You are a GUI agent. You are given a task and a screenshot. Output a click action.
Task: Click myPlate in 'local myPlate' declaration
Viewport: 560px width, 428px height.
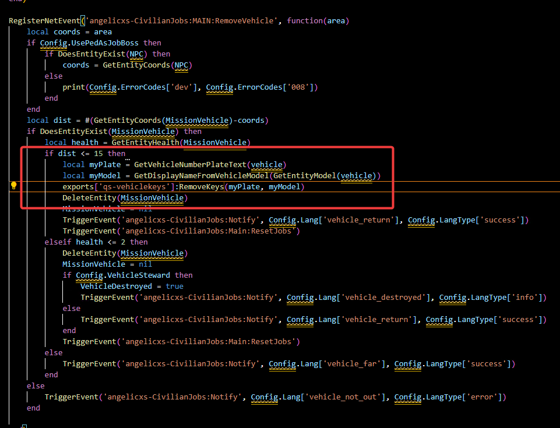click(x=105, y=165)
